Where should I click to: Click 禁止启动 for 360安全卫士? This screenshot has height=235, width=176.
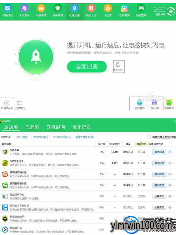[x=159, y=163]
